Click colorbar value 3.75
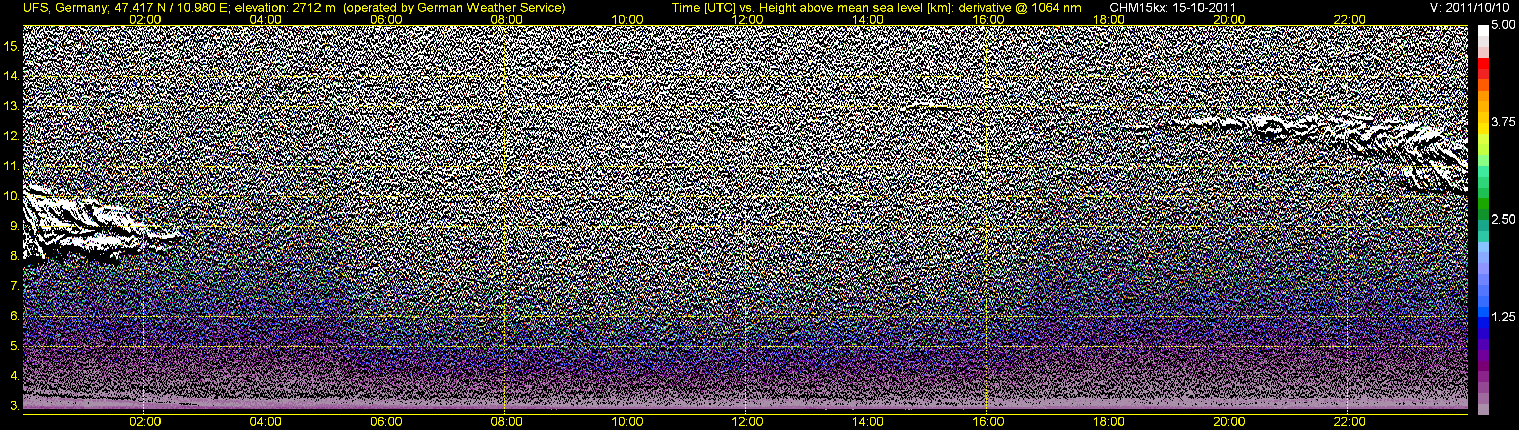The width and height of the screenshot is (1519, 430). point(1503,122)
